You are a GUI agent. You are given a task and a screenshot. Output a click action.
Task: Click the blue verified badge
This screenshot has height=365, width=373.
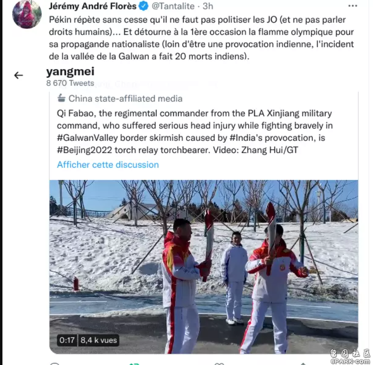143,6
